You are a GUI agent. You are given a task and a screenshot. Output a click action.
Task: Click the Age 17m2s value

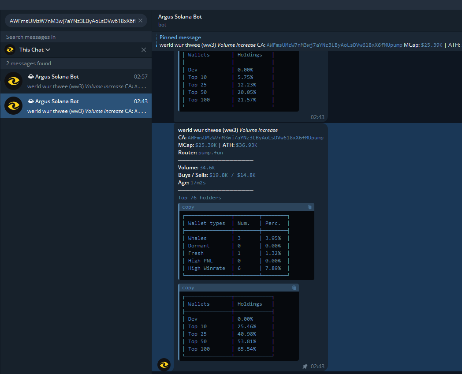(x=197, y=183)
